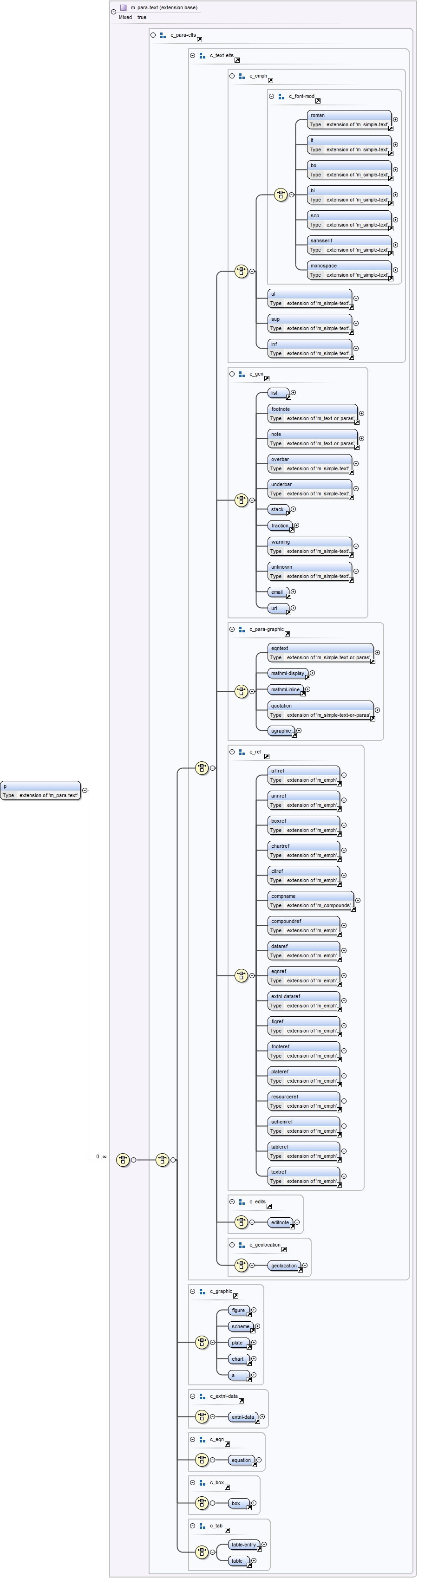Click the m_para-text complex type icon

(123, 8)
